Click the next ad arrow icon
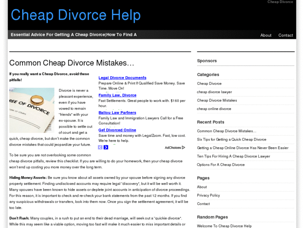 pyautogui.click(x=106, y=147)
